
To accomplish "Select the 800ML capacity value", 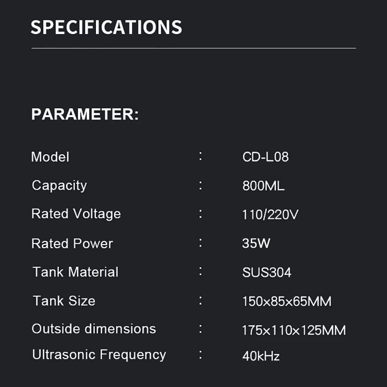I will point(263,186).
